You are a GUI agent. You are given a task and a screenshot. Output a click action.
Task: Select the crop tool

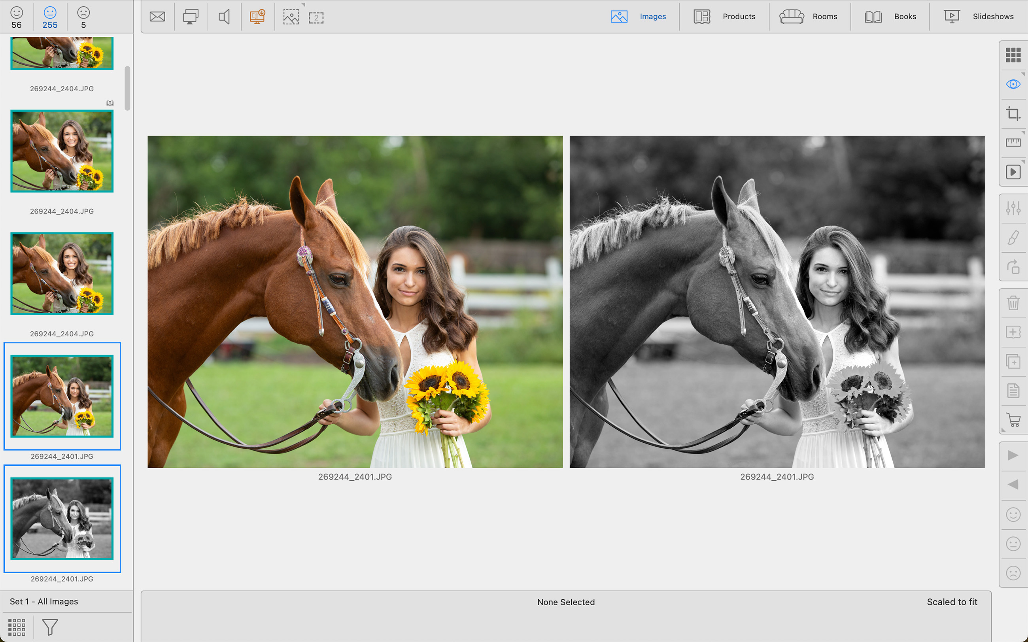click(x=1013, y=113)
